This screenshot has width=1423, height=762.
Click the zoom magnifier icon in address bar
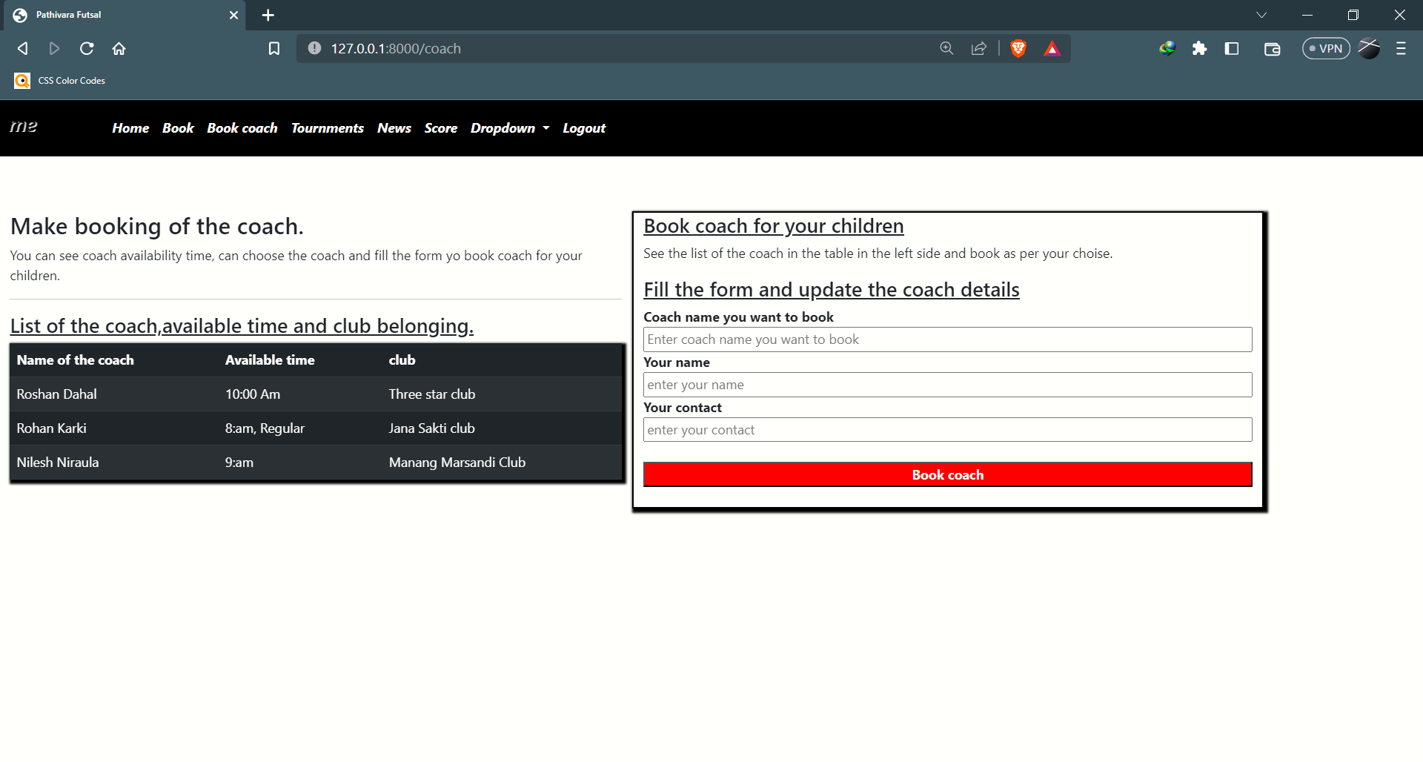pyautogui.click(x=946, y=48)
